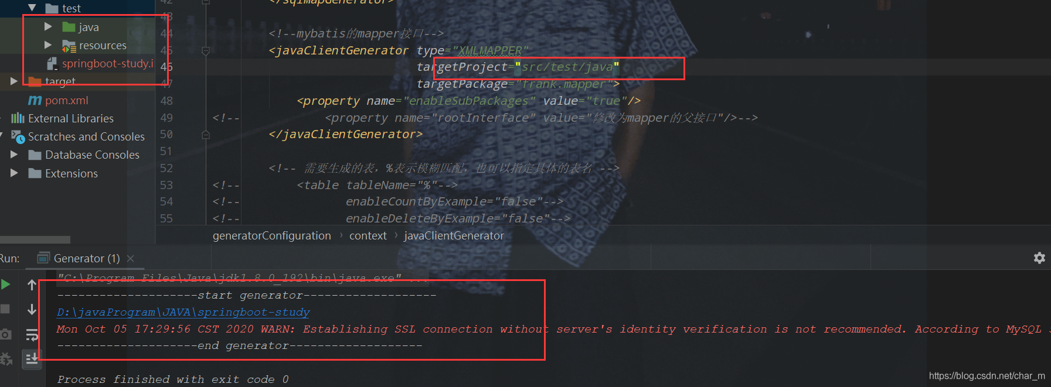This screenshot has width=1051, height=387.
Task: Open Run panel settings gear
Action: (x=1039, y=258)
